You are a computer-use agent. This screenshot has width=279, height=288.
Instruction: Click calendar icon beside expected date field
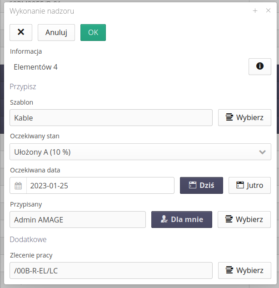coord(18,186)
